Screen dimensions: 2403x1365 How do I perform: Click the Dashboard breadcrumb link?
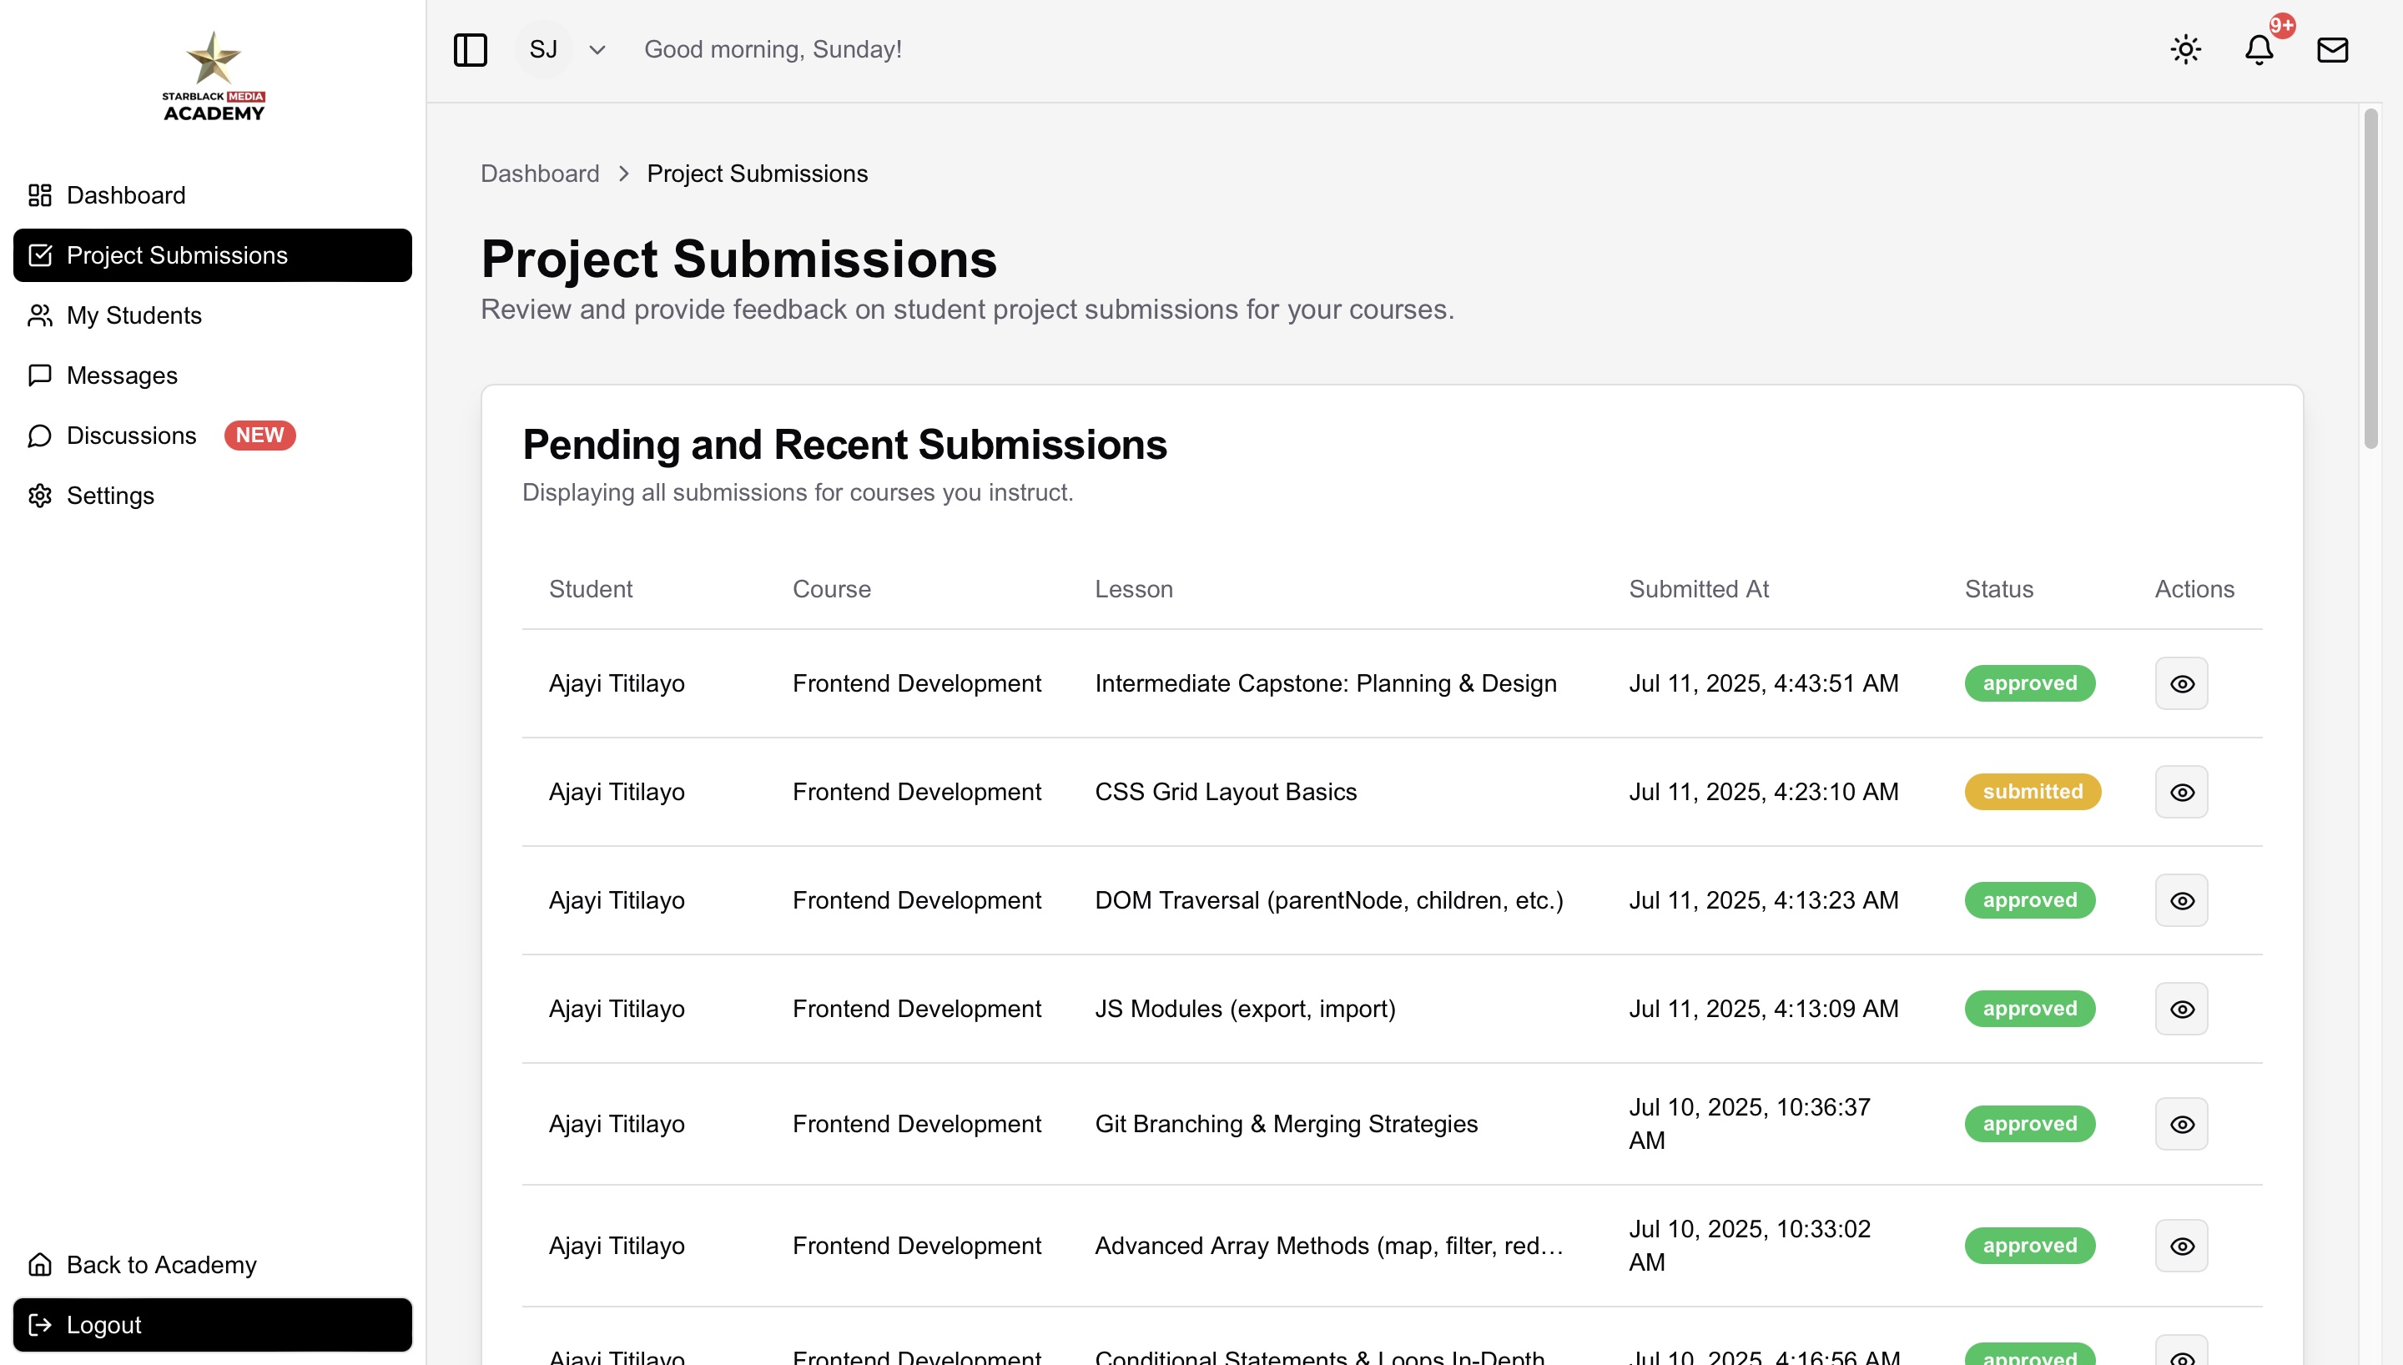tap(539, 174)
